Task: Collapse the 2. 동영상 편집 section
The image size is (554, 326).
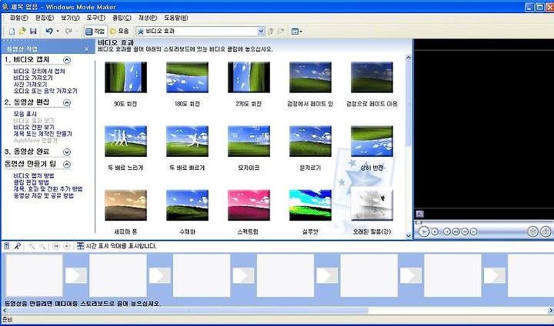Action: pos(67,103)
